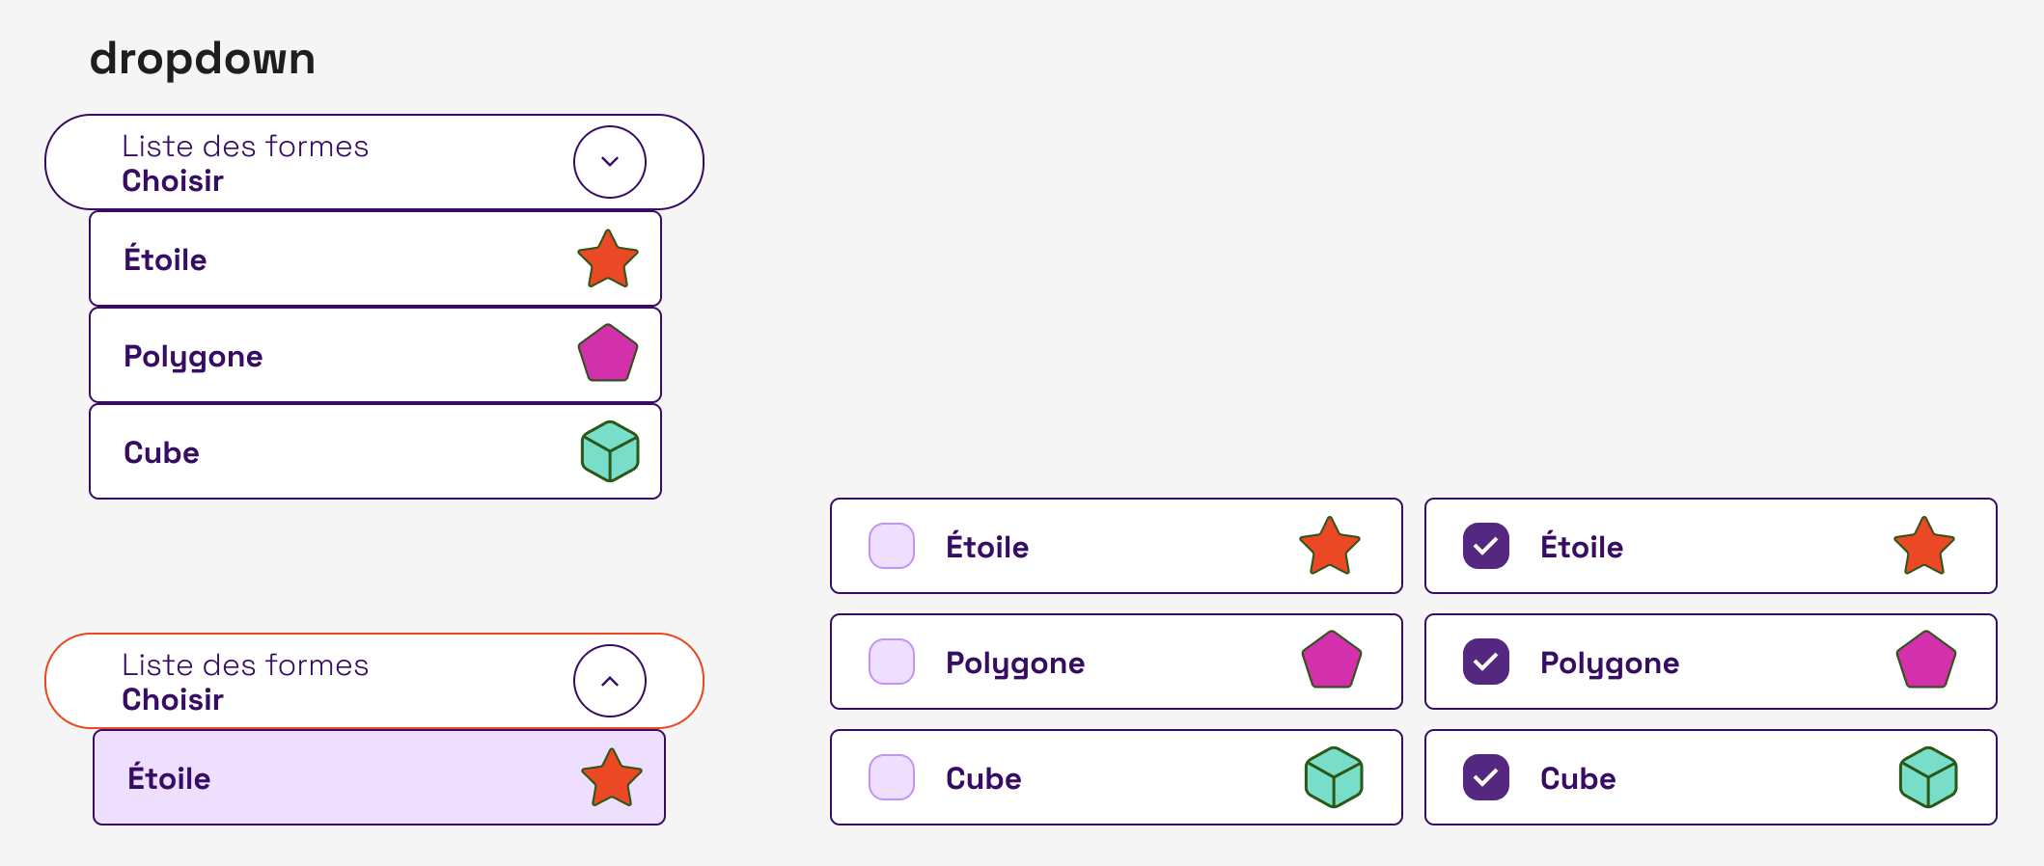2044x866 pixels.
Task: Collapse the orange-bordered dropdown with the up chevron
Action: coord(610,681)
